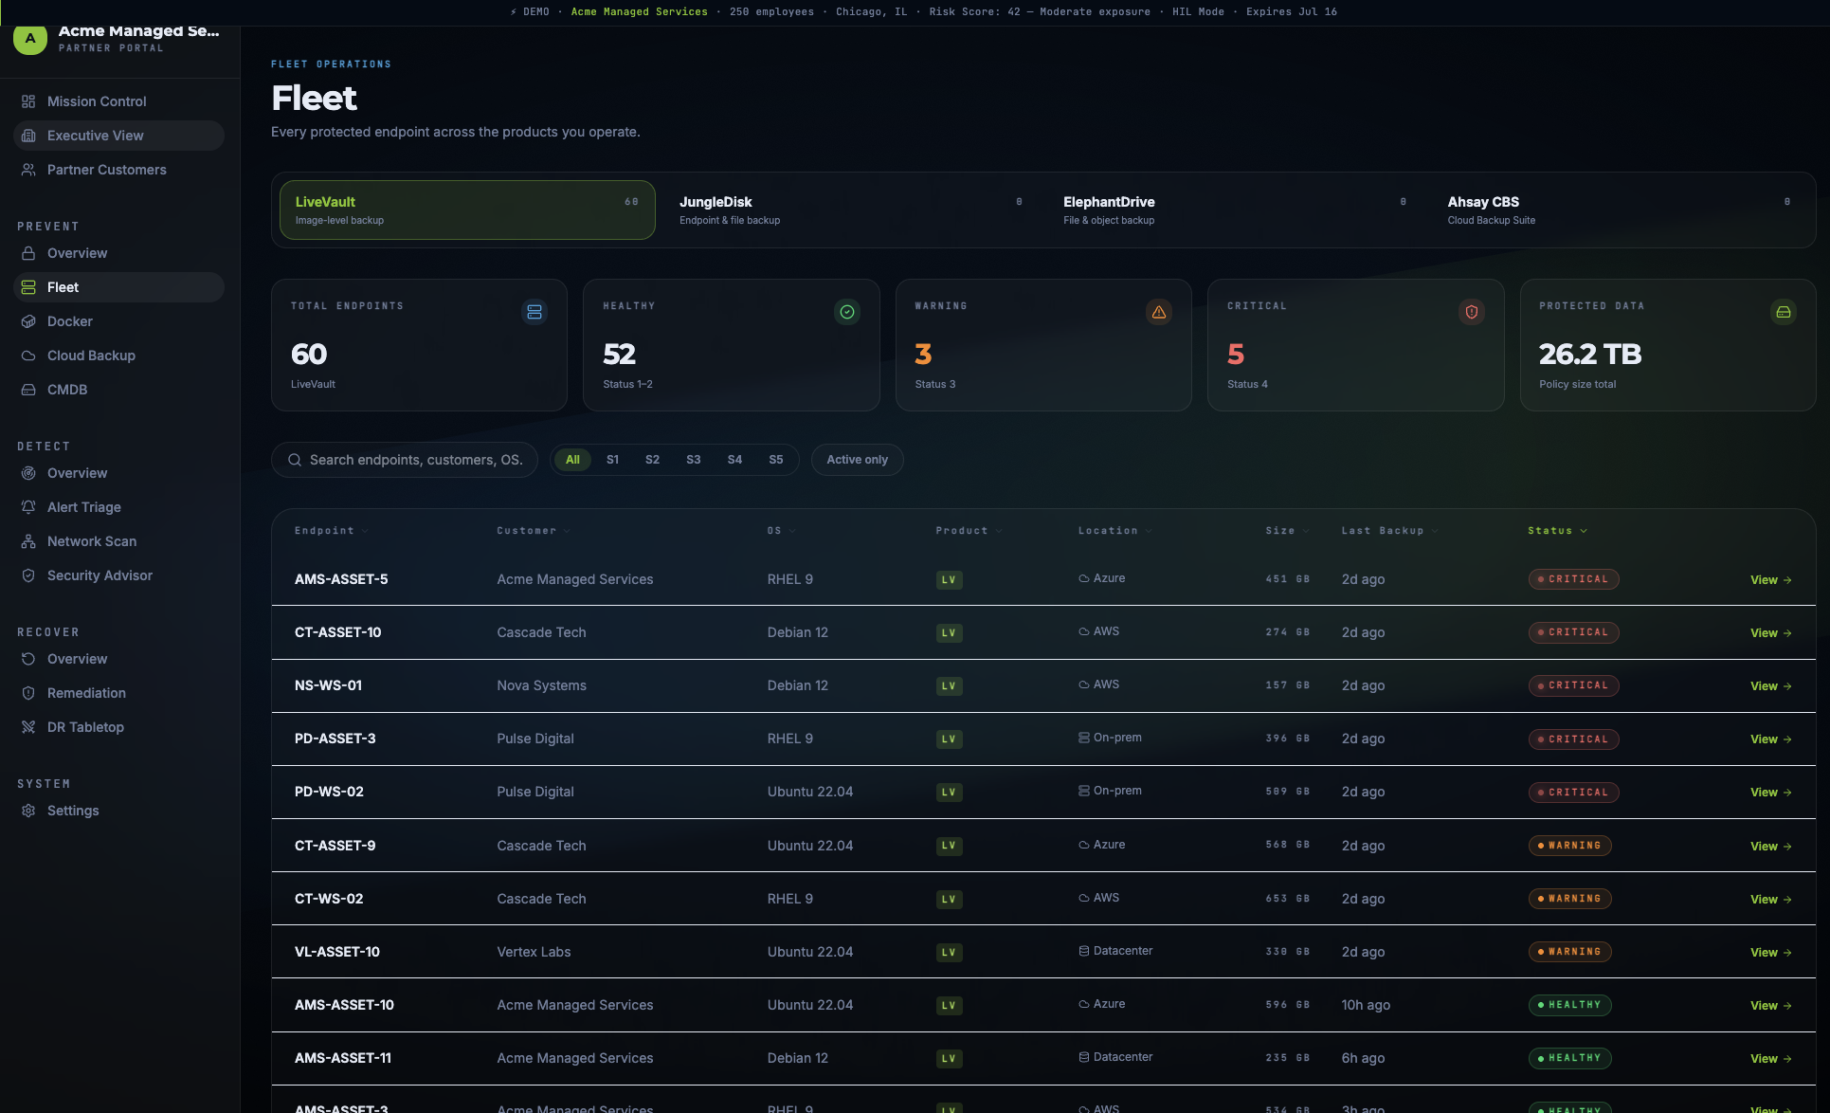The image size is (1830, 1113).
Task: Open Security Advisor
Action: pyautogui.click(x=118, y=575)
